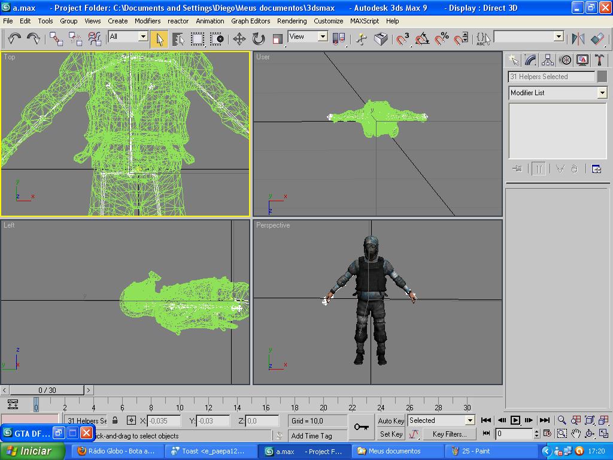Image resolution: width=613 pixels, height=460 pixels.
Task: Toggle Auto Key animation mode
Action: click(391, 420)
